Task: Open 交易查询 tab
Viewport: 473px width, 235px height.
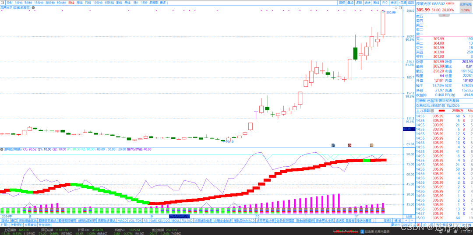Action: 31,225
